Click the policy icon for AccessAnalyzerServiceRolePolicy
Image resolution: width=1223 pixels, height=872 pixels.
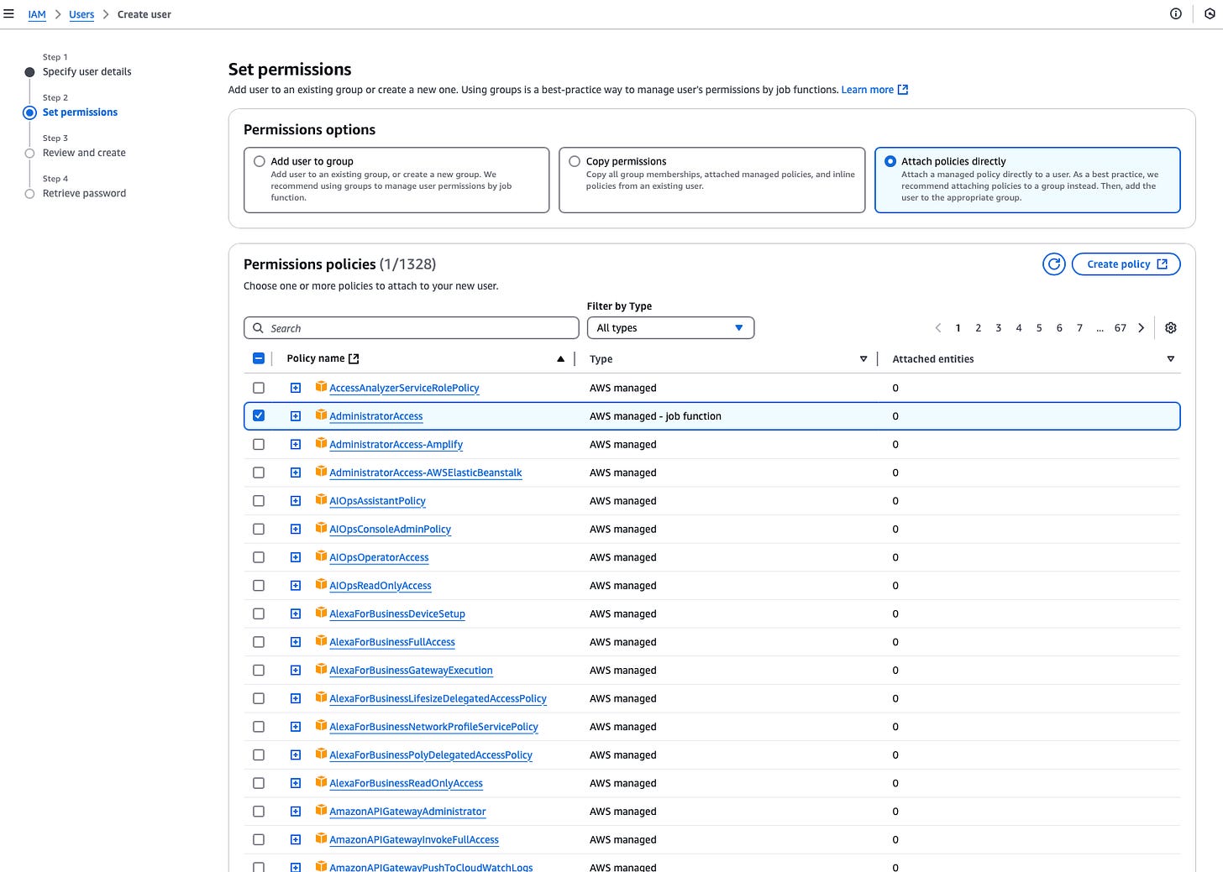[x=321, y=386]
